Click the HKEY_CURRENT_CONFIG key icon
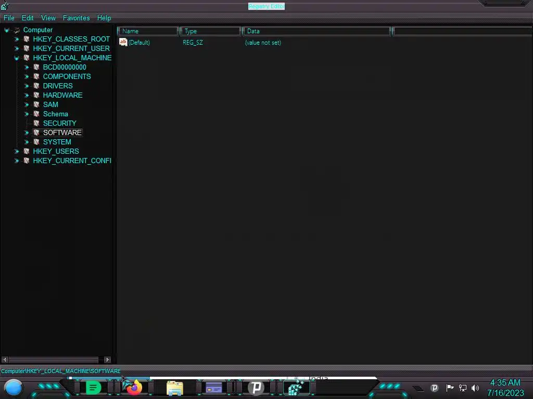This screenshot has width=533, height=399. click(27, 161)
